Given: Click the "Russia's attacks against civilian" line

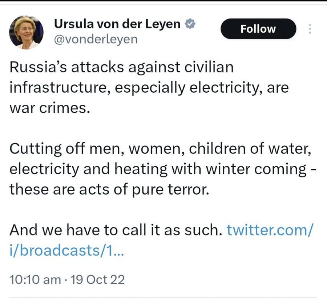Looking at the screenshot, I should (121, 67).
